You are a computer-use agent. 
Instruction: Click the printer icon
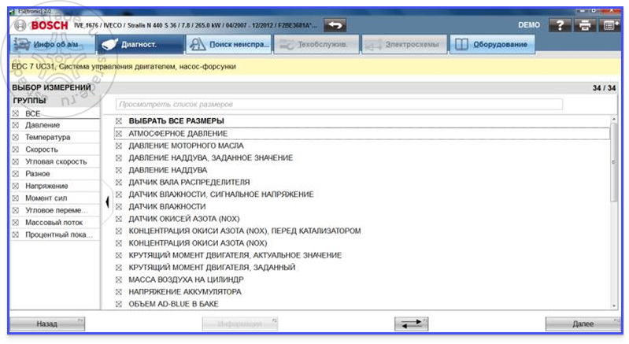pos(585,25)
